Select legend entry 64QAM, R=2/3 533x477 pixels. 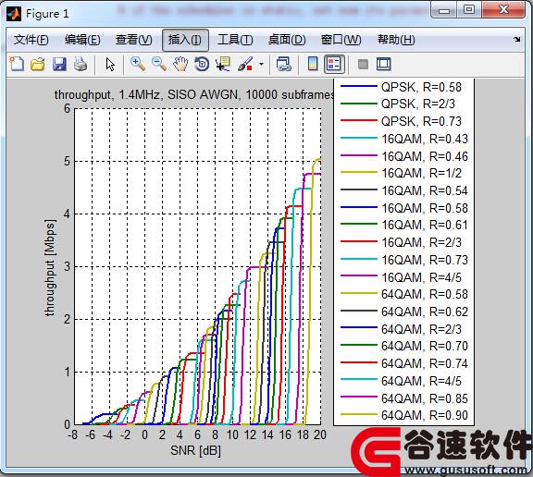tap(401, 329)
